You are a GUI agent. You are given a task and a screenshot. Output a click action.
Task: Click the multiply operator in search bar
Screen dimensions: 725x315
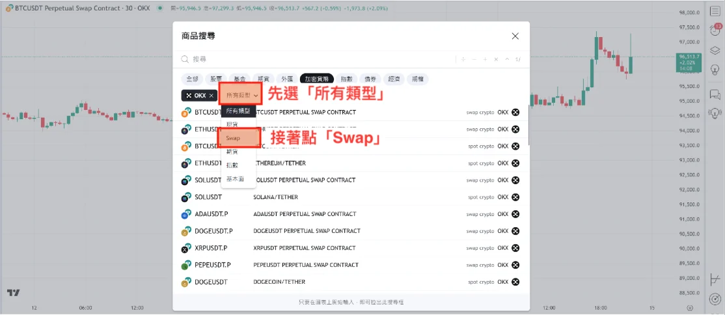(496, 59)
